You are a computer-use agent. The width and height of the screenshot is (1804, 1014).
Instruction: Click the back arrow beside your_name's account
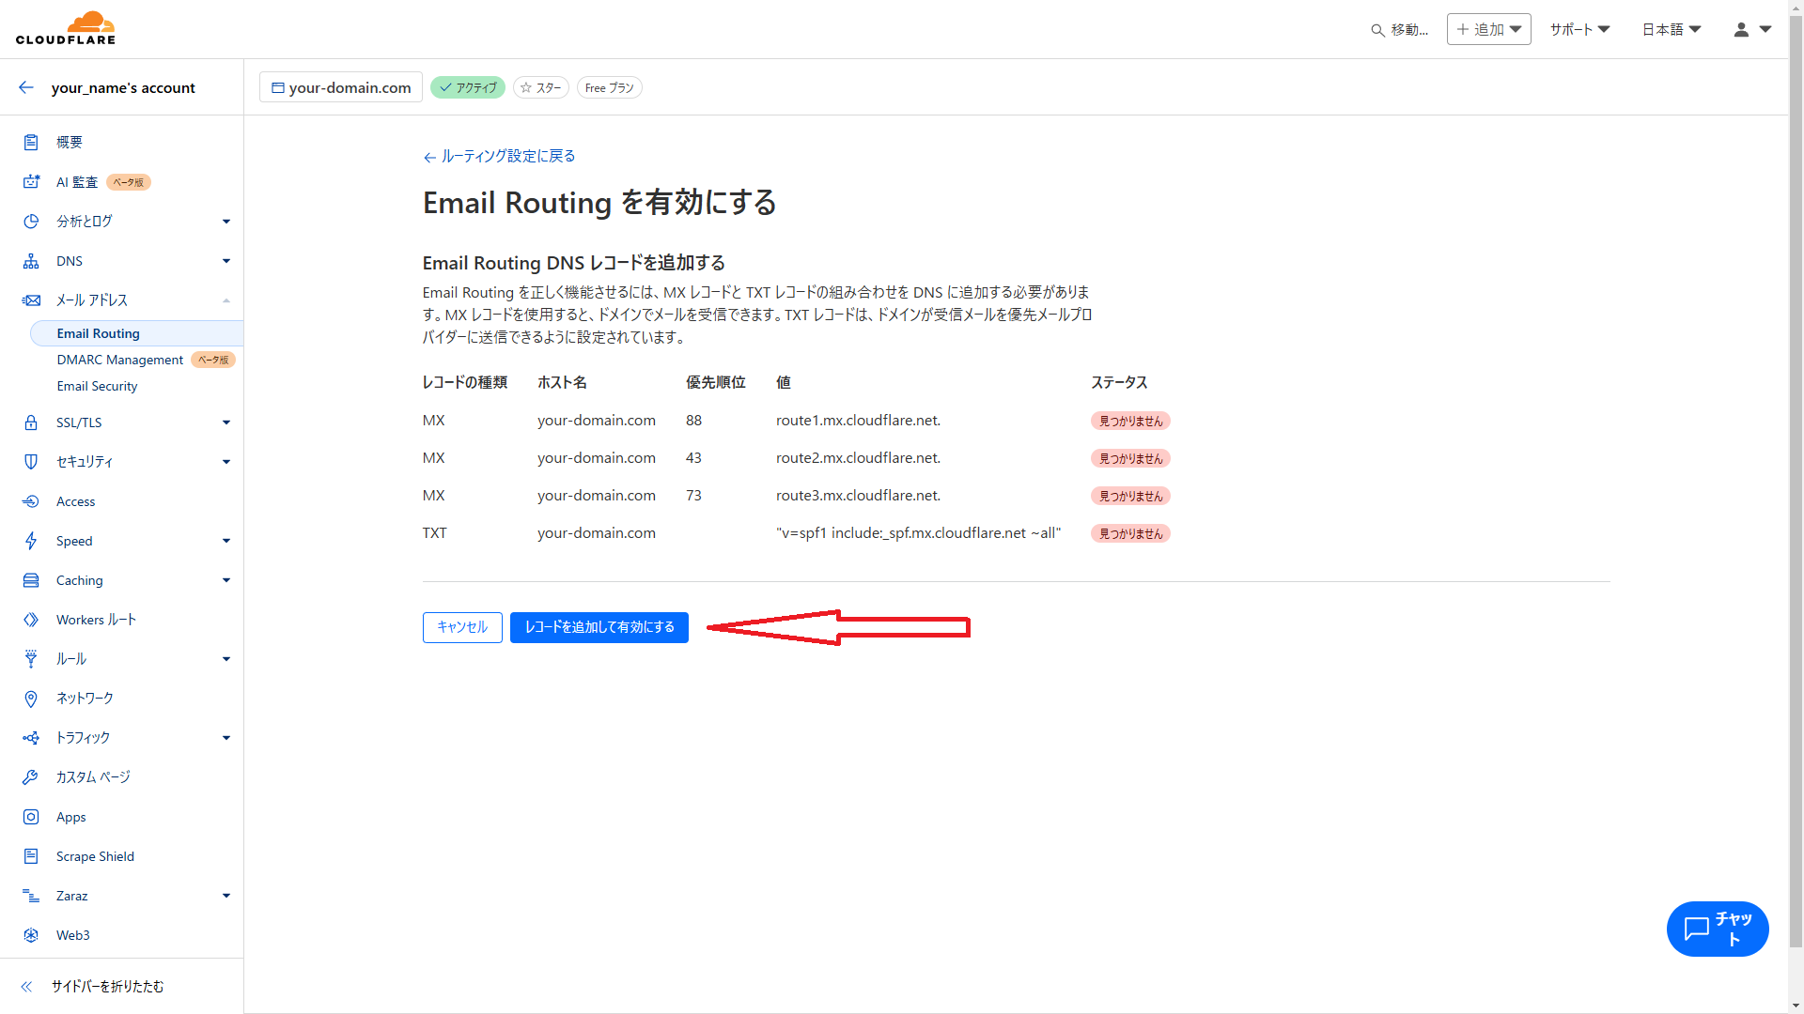coord(25,86)
